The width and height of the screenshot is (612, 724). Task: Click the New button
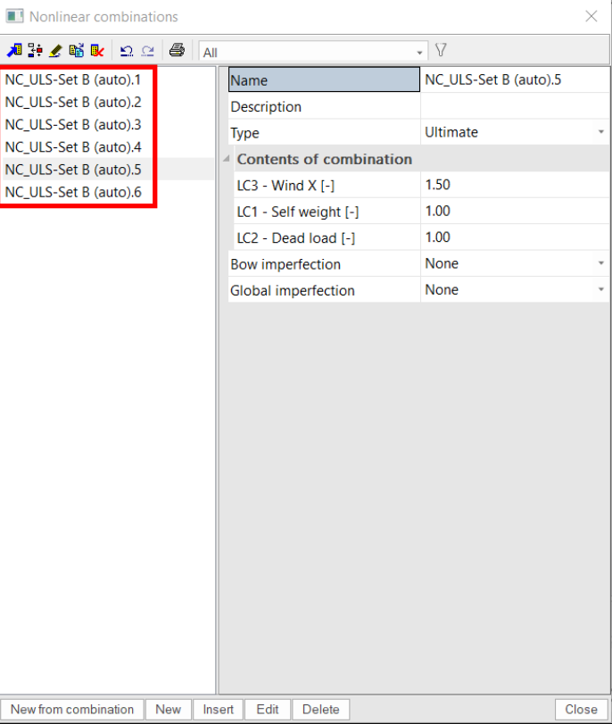[x=168, y=709]
